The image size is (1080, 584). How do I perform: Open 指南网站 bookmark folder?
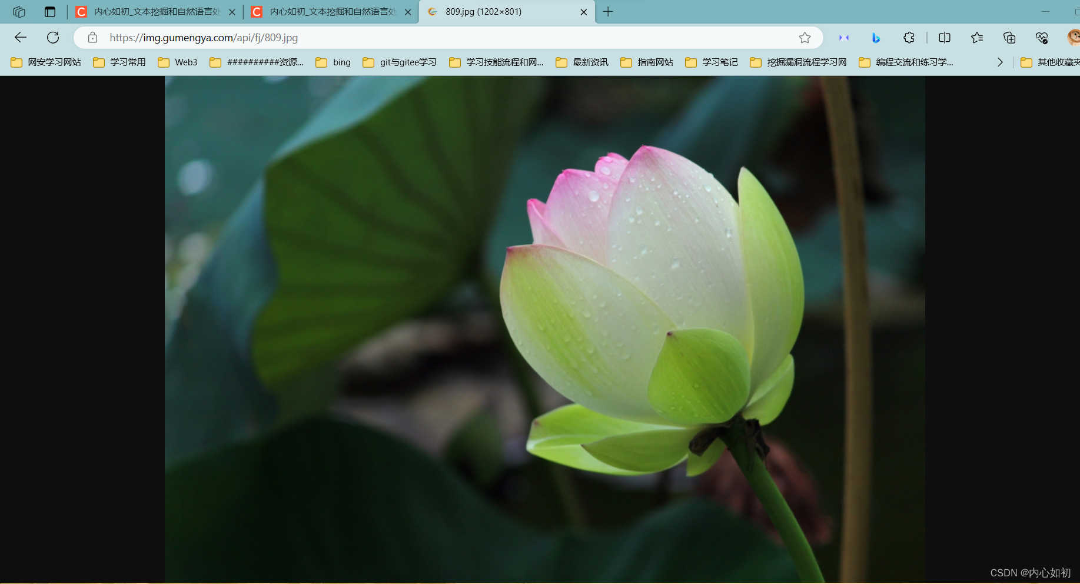point(647,62)
